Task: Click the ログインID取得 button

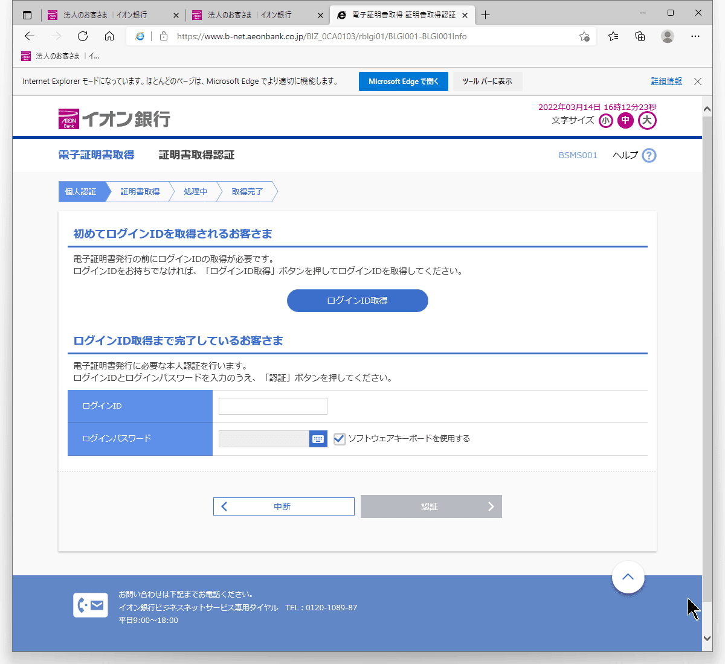Action: click(x=357, y=301)
